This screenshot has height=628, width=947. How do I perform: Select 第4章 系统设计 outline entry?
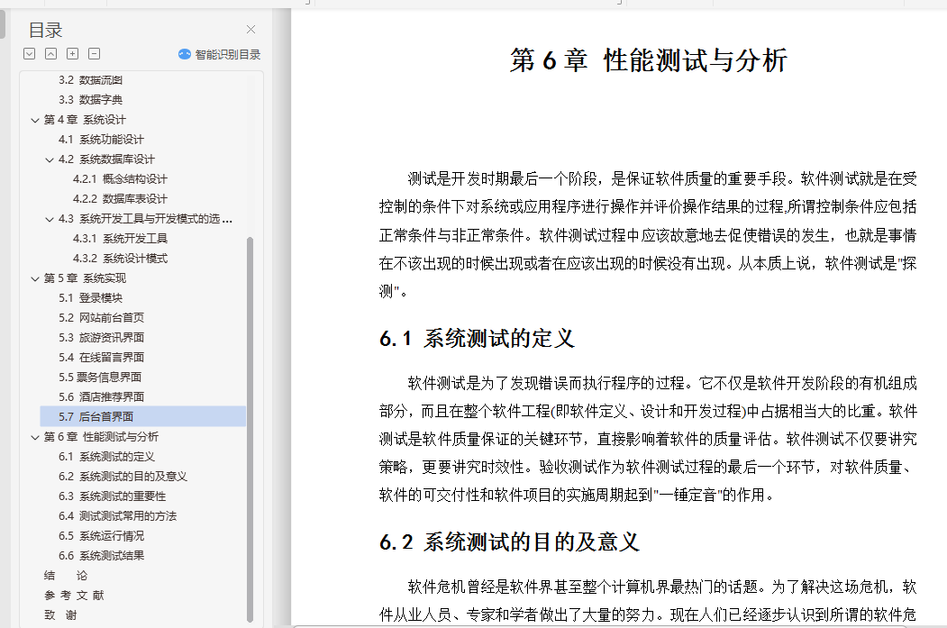point(85,120)
